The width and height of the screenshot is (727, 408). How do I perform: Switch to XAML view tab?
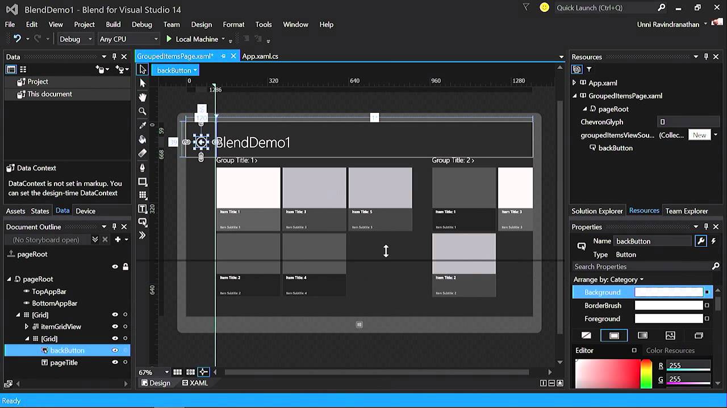(x=195, y=383)
